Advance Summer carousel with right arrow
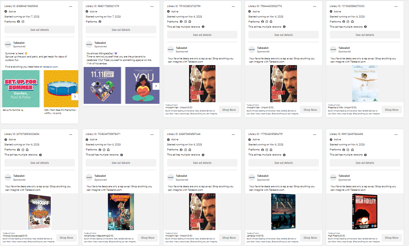This screenshot has width=409, height=246. pyautogui.click(x=75, y=96)
